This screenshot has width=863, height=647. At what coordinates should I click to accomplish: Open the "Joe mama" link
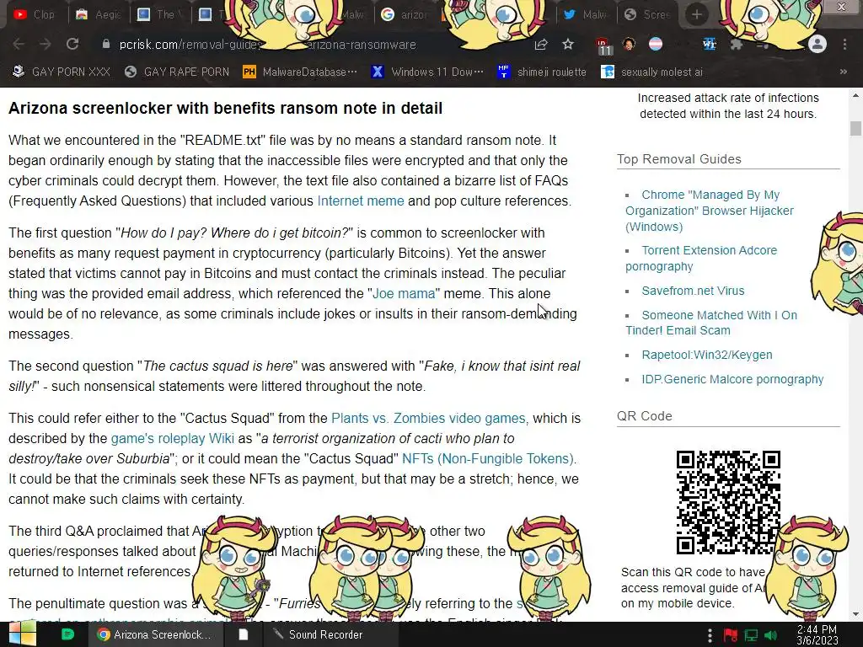pyautogui.click(x=404, y=293)
